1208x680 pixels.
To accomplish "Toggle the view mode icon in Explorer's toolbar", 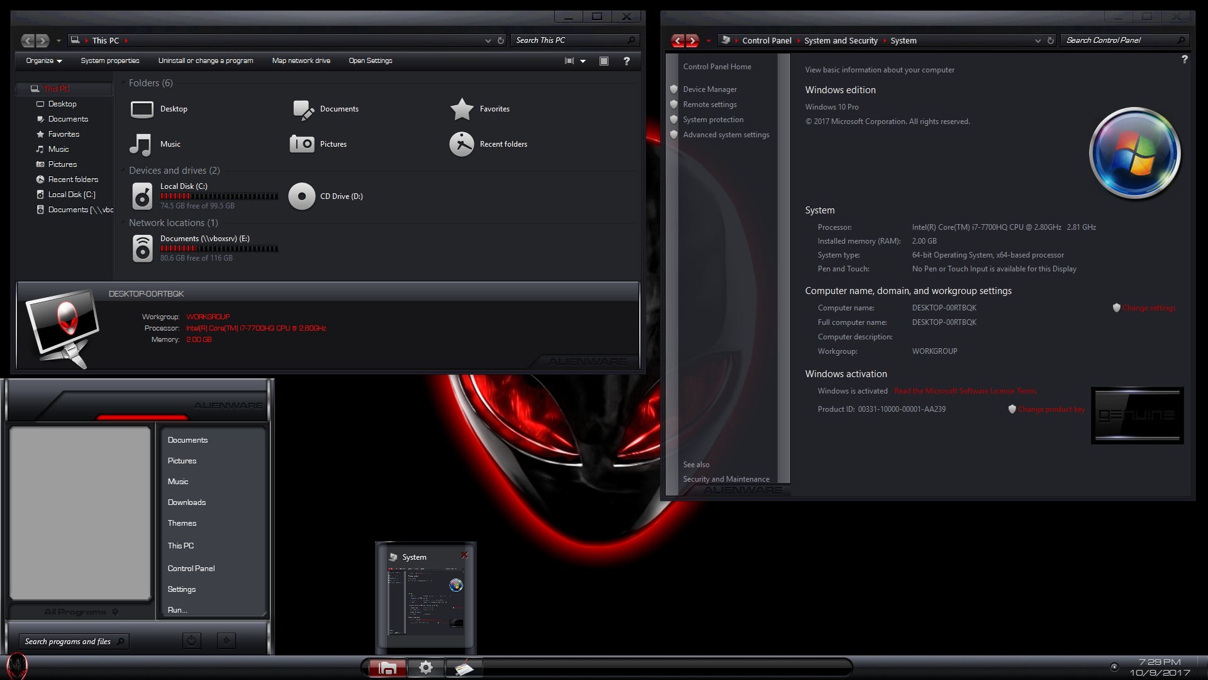I will click(x=569, y=60).
